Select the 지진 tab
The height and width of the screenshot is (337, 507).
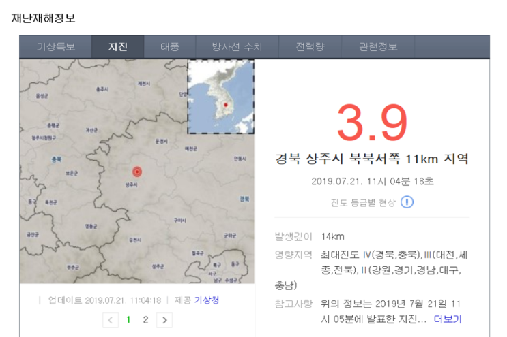117,47
